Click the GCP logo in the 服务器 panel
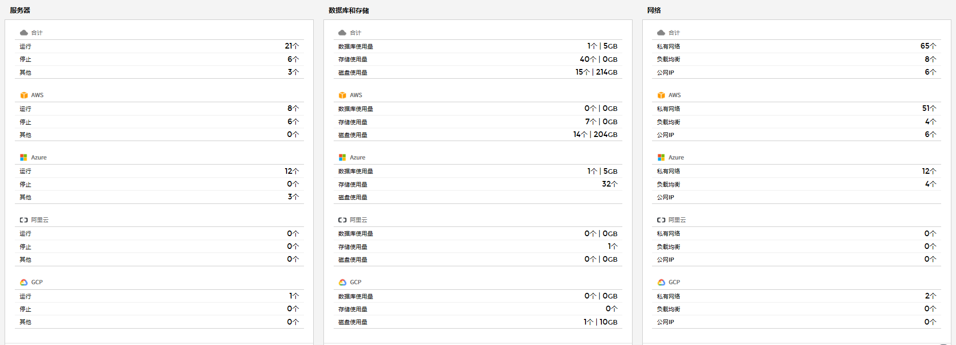The height and width of the screenshot is (345, 956). point(24,282)
